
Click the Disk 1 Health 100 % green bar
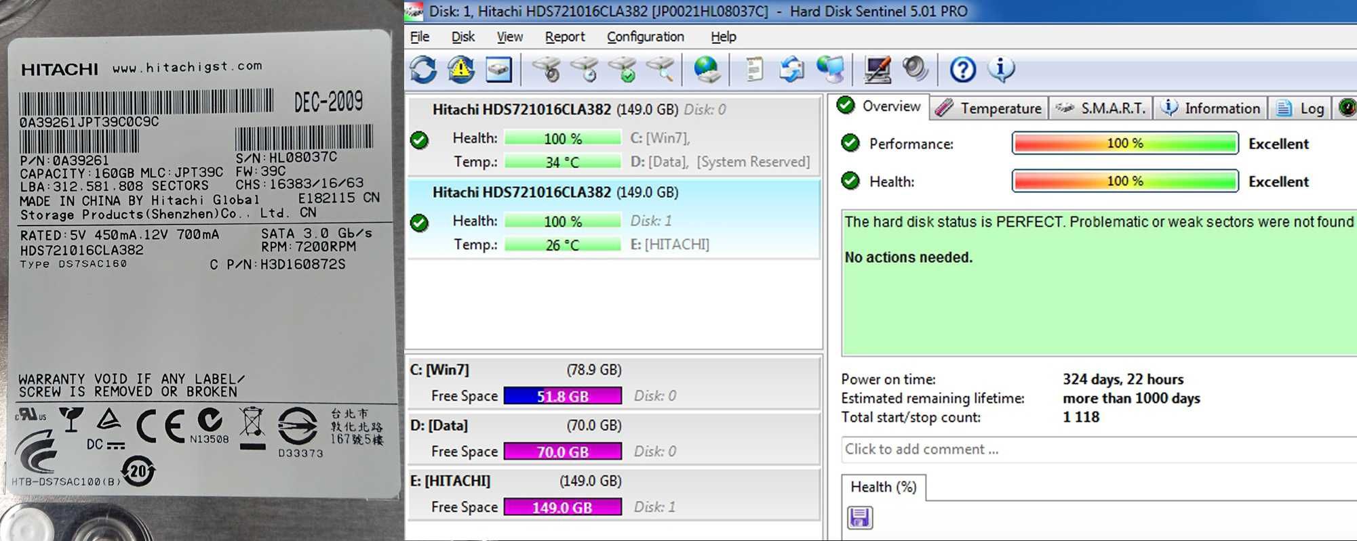click(563, 221)
